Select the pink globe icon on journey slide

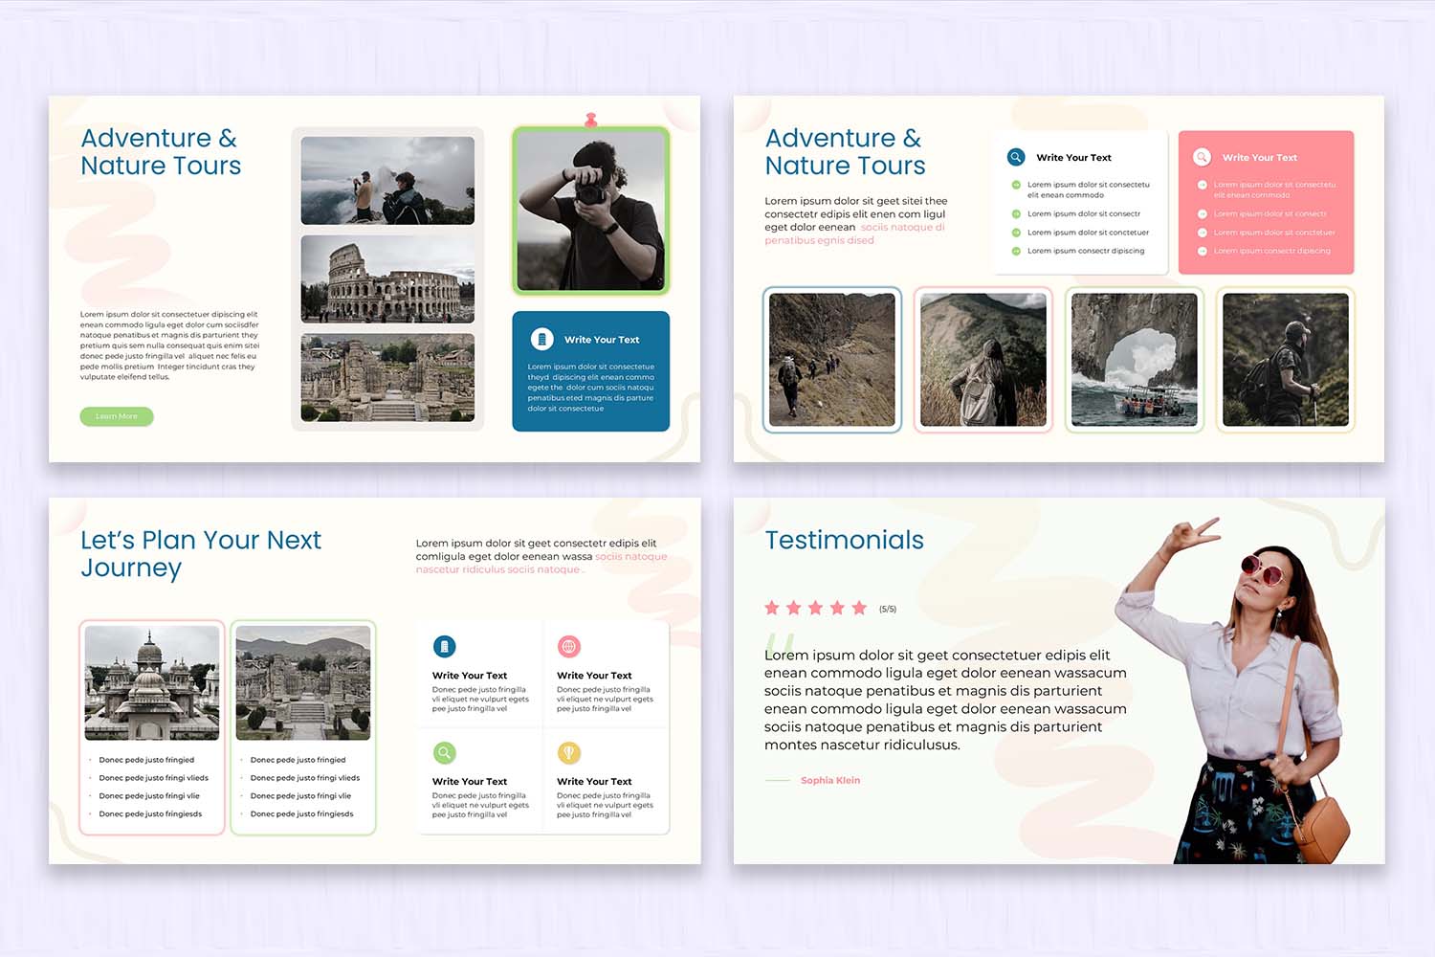[x=569, y=646]
